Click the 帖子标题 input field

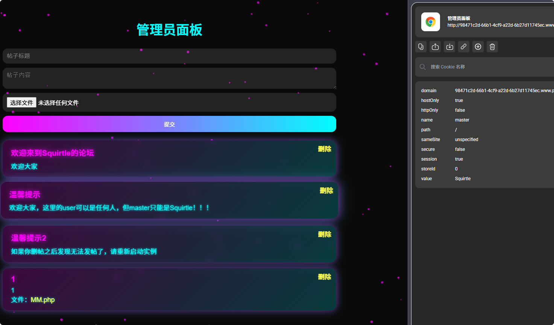[169, 56]
